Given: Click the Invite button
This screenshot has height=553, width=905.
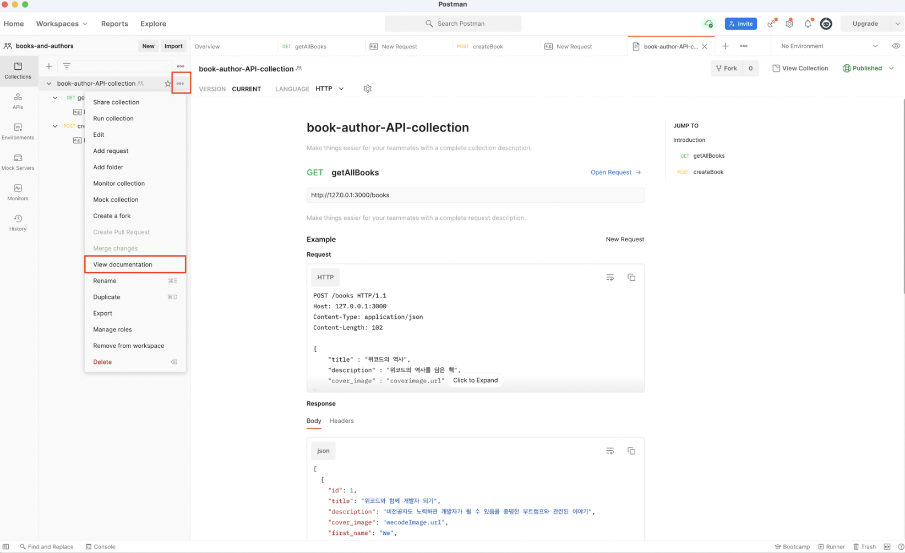Looking at the screenshot, I should pyautogui.click(x=741, y=24).
